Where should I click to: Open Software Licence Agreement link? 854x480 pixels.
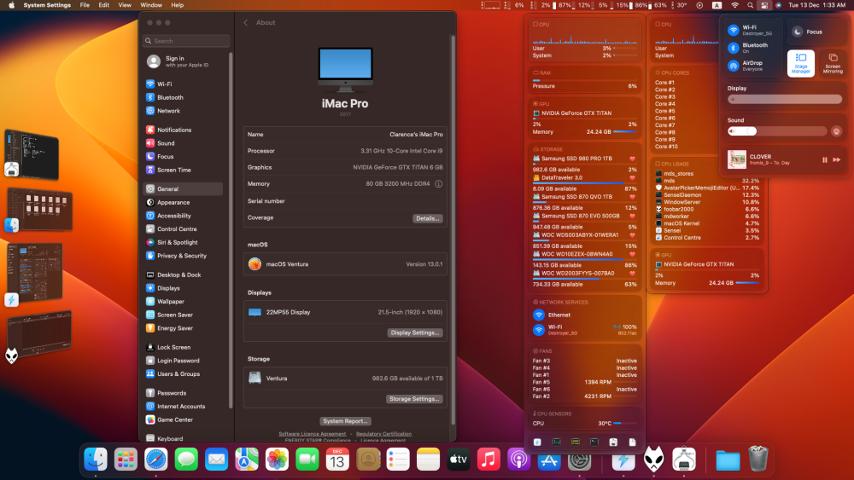coord(312,434)
